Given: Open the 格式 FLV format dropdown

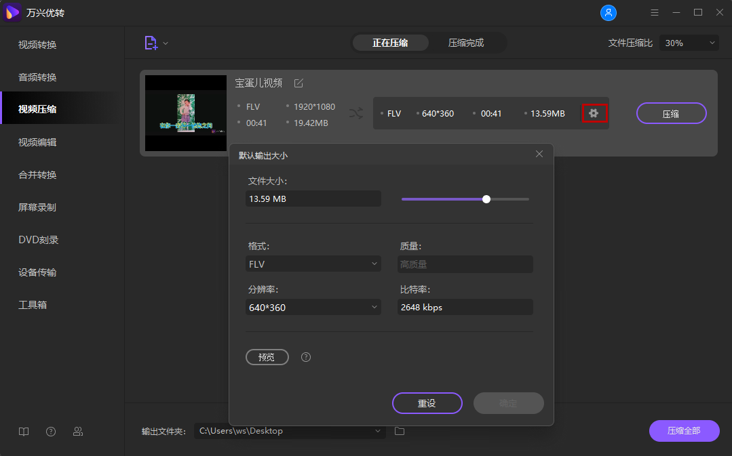Looking at the screenshot, I should click(x=313, y=264).
